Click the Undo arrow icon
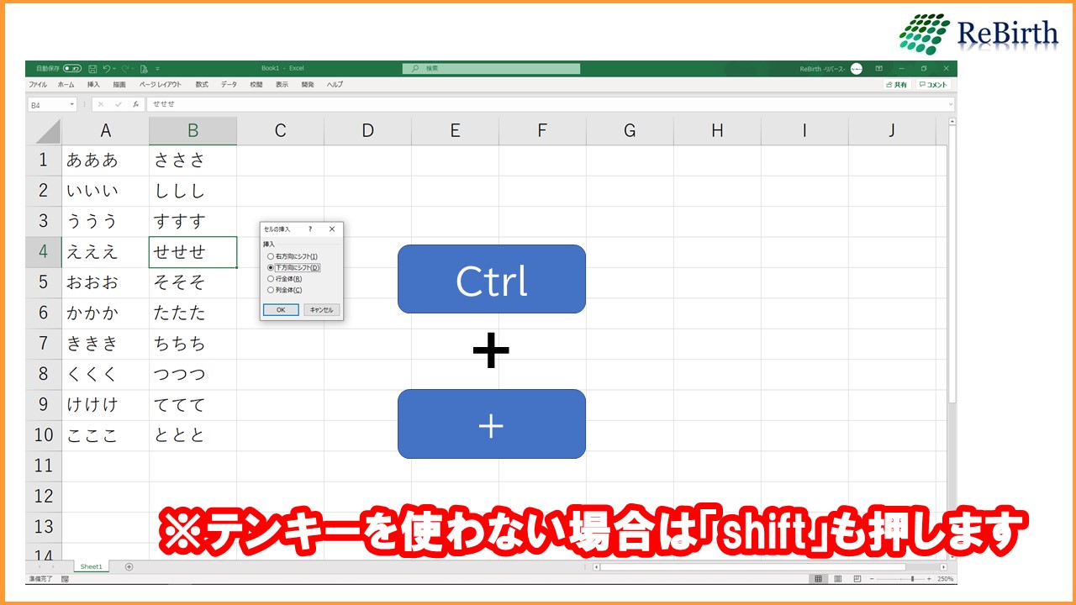Image resolution: width=1076 pixels, height=605 pixels. coord(106,69)
